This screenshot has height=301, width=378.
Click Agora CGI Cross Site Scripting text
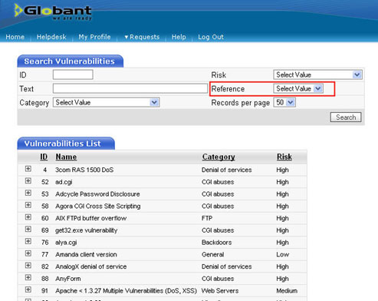point(98,206)
